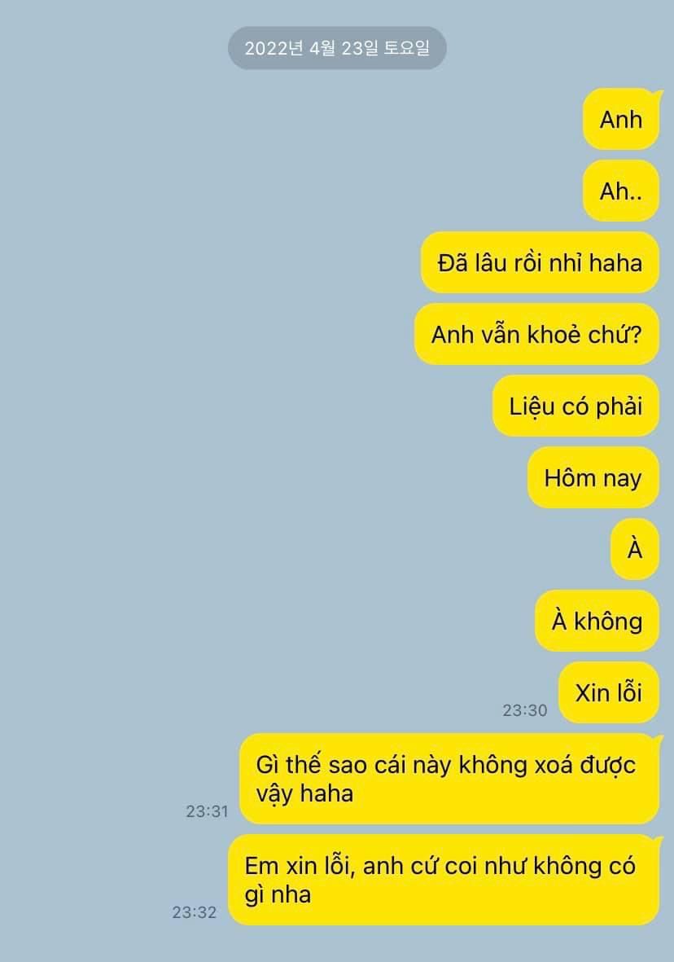The height and width of the screenshot is (962, 674).
Task: Click the word 'không' in 'À không' bubble
Action: 608,621
